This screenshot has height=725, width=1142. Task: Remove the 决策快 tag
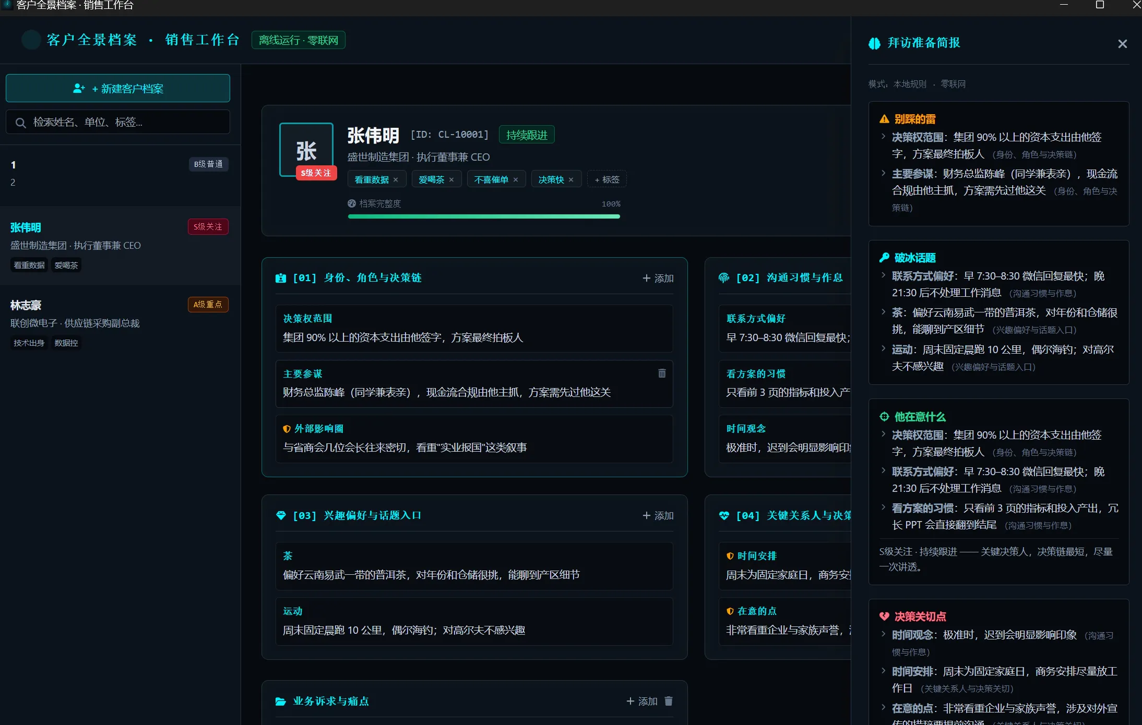(571, 180)
